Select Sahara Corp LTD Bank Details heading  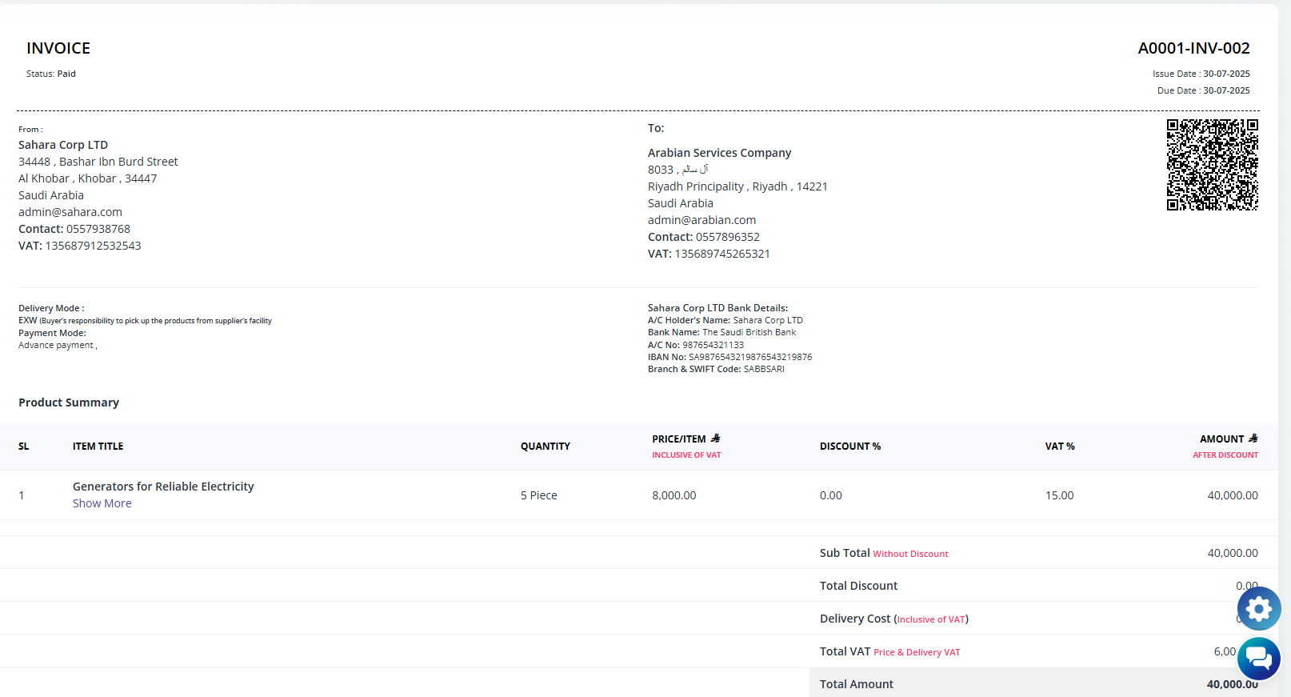click(717, 308)
